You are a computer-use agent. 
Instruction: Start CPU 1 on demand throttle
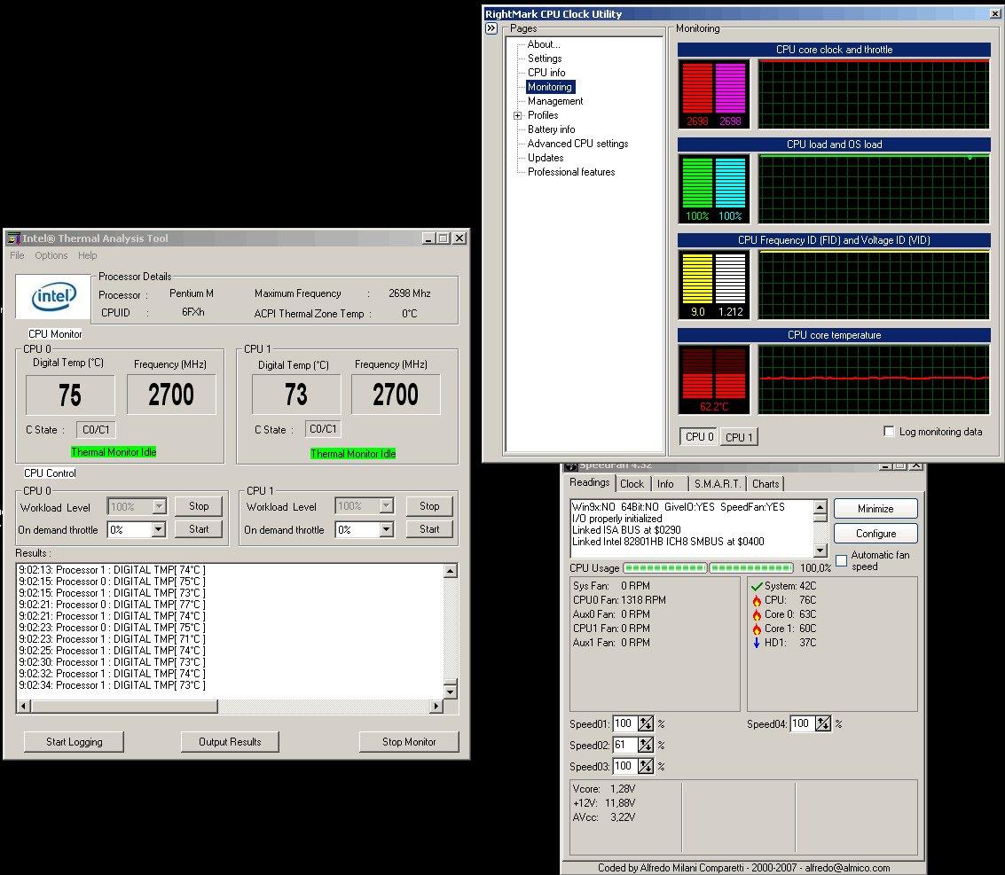coord(429,529)
